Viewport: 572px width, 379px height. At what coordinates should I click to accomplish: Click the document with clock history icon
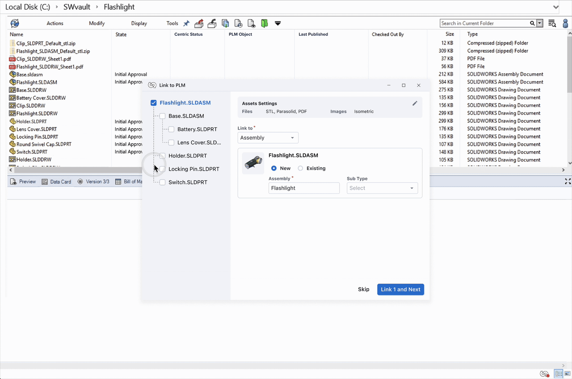click(x=239, y=23)
